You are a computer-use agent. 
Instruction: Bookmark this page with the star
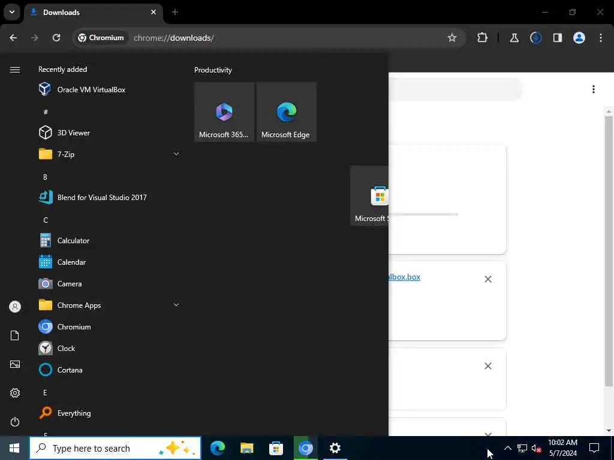click(x=452, y=38)
